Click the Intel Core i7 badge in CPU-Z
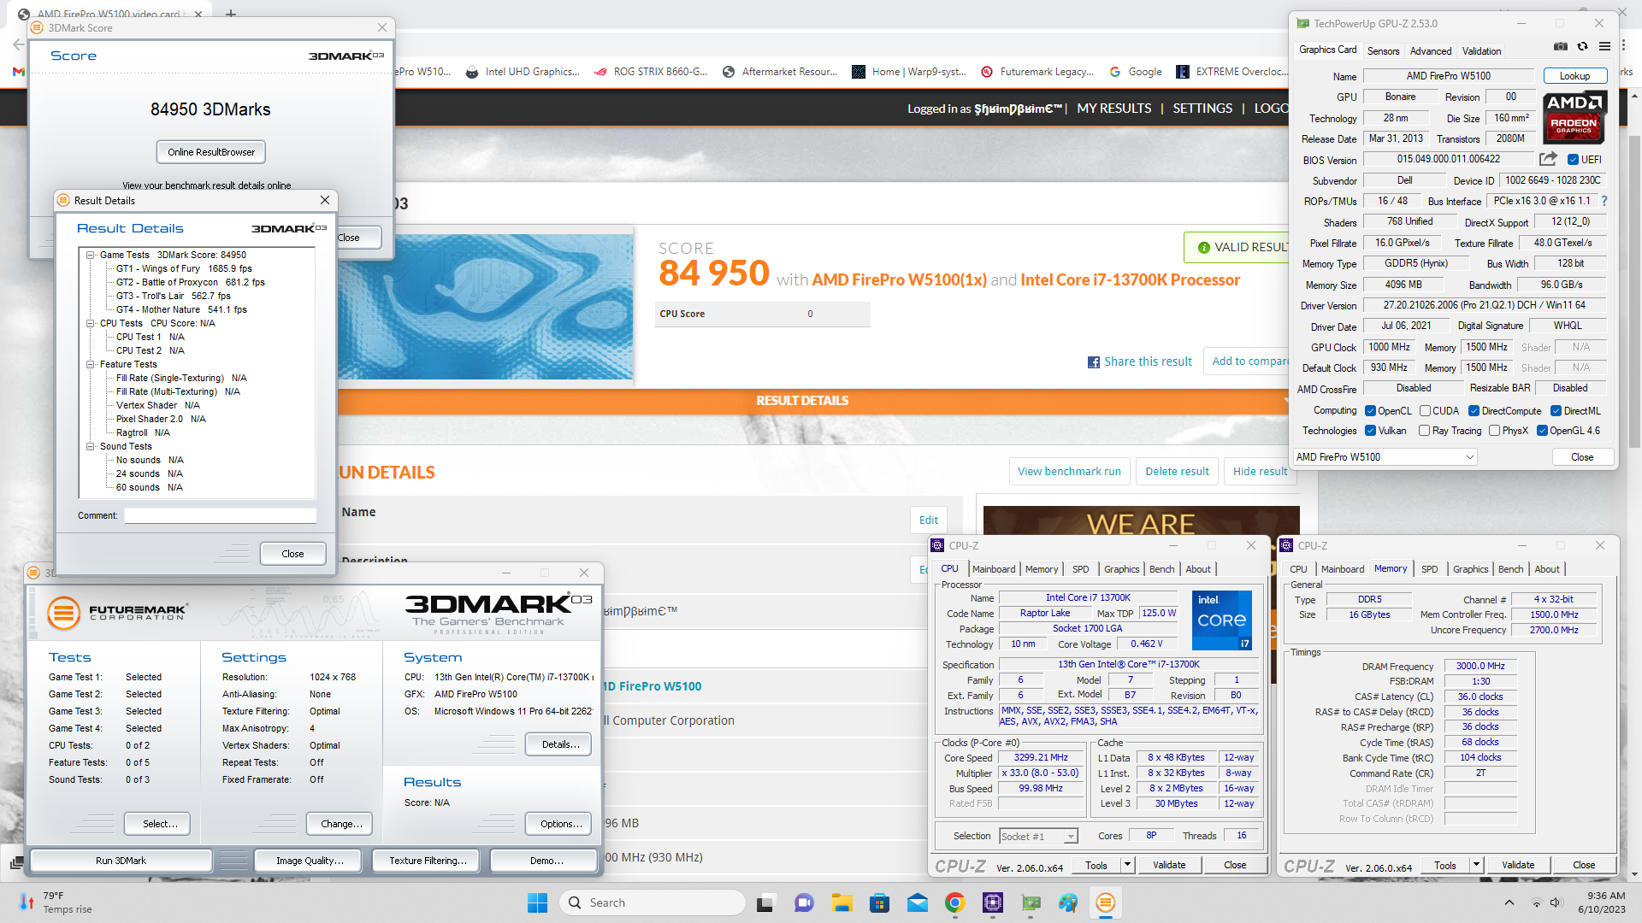The image size is (1642, 923). point(1222,620)
